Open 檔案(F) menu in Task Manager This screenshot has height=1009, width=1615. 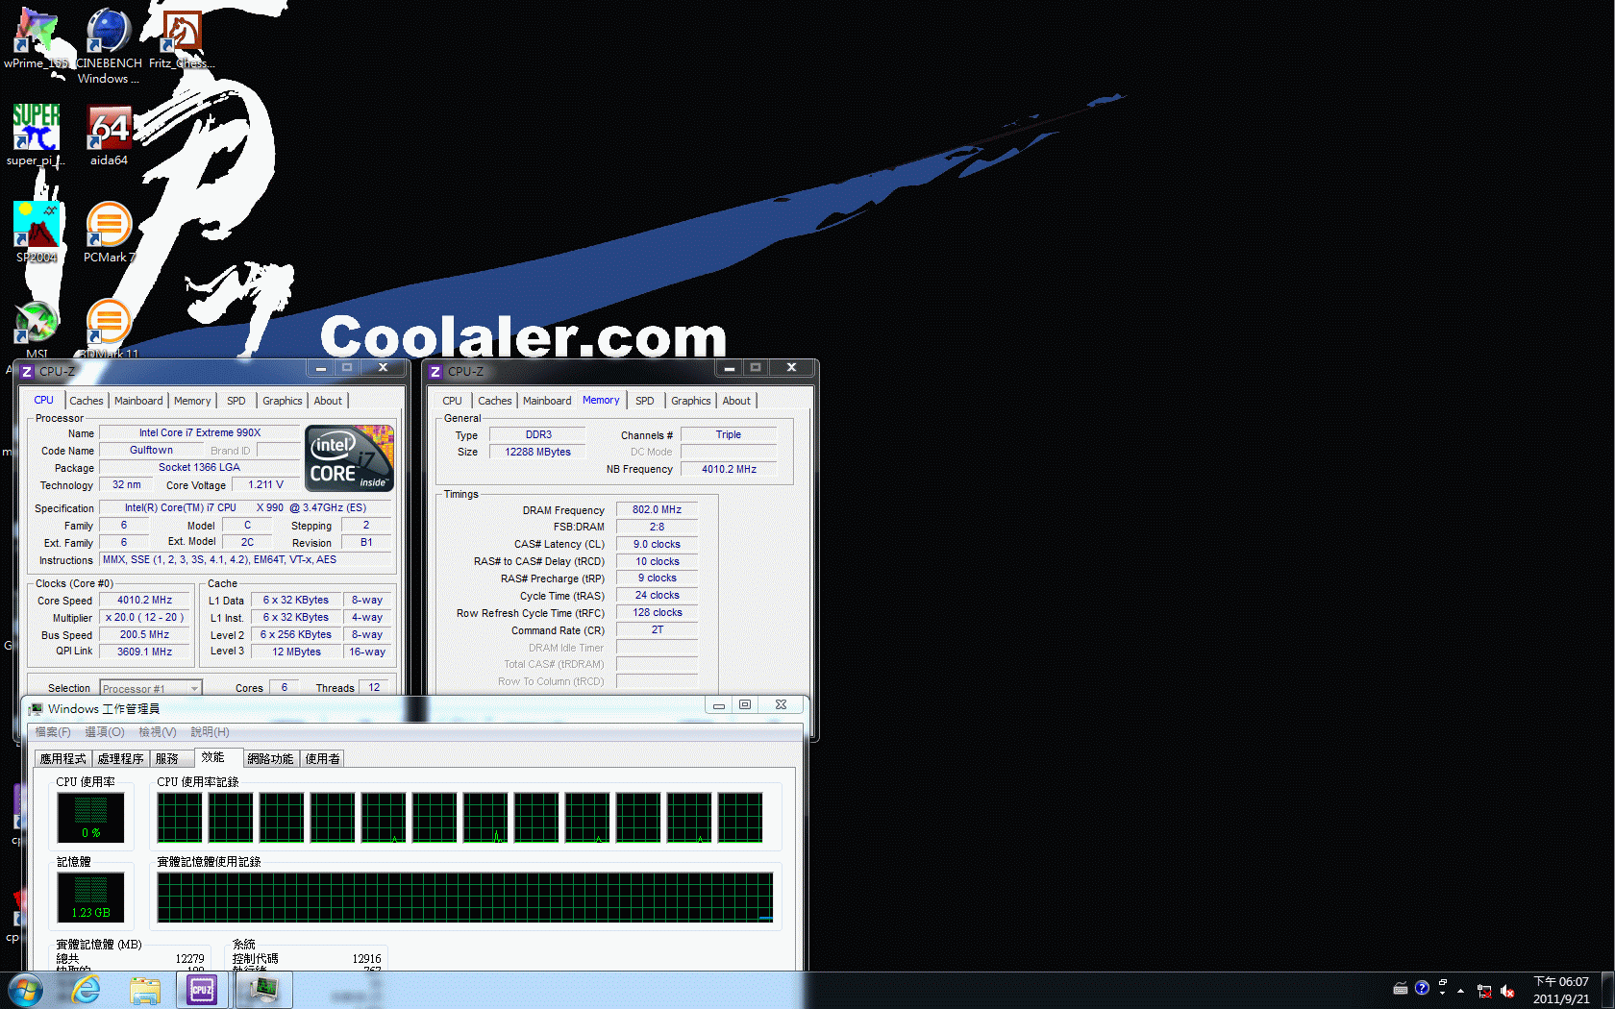(53, 732)
